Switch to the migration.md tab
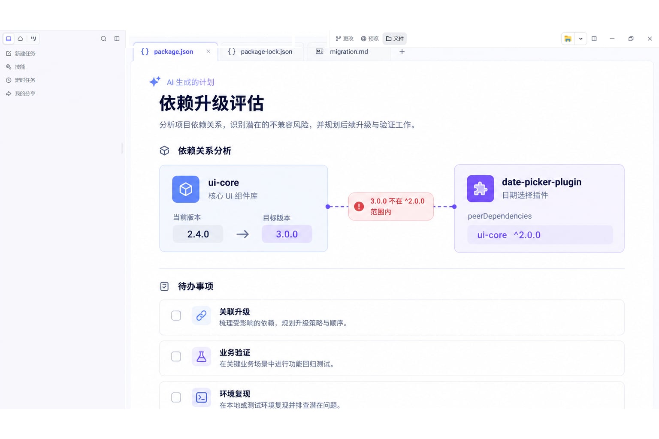The image size is (659, 439). (349, 51)
